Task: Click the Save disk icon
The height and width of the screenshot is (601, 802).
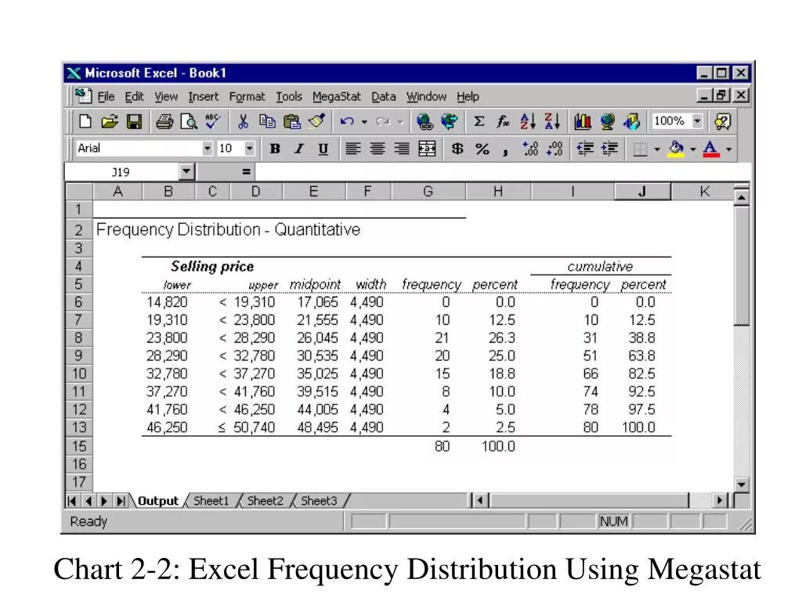Action: click(x=135, y=121)
